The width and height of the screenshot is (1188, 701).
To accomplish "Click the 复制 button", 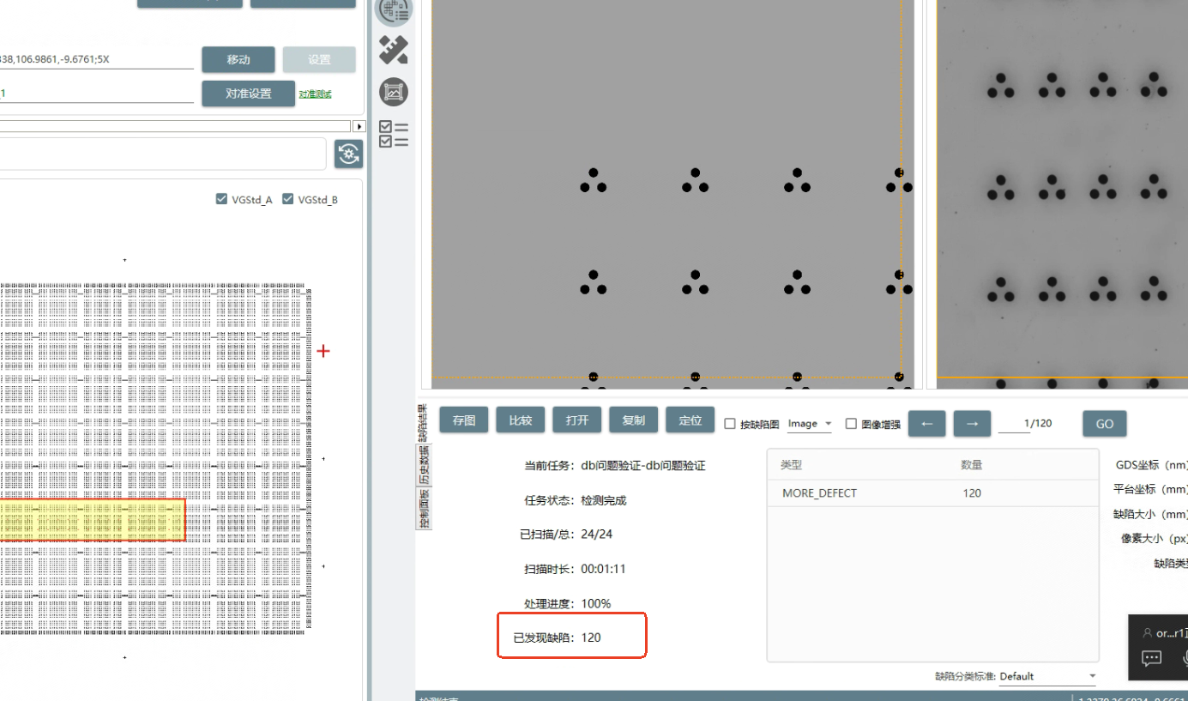I will point(634,420).
